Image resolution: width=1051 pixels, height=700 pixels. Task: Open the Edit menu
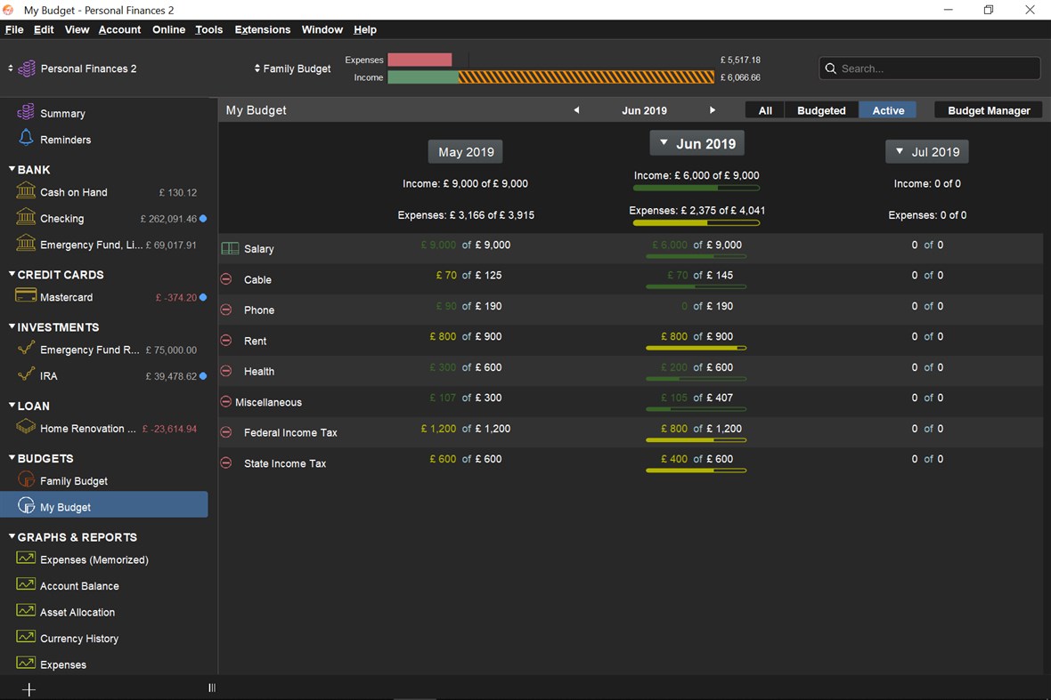click(44, 29)
